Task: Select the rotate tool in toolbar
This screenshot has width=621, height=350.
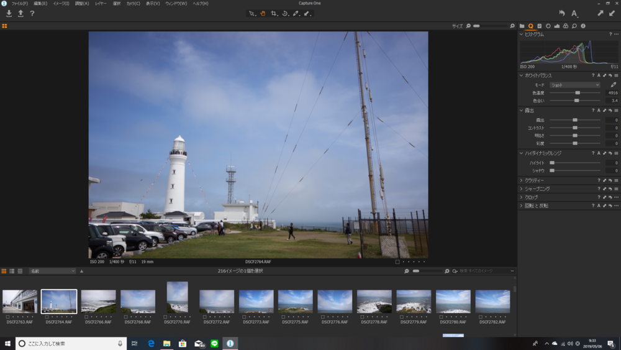Action: 285,13
